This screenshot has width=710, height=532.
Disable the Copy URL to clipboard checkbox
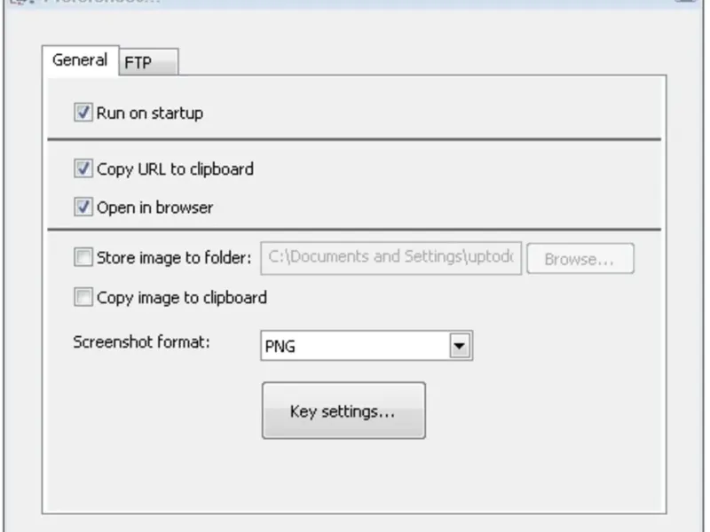tap(83, 168)
